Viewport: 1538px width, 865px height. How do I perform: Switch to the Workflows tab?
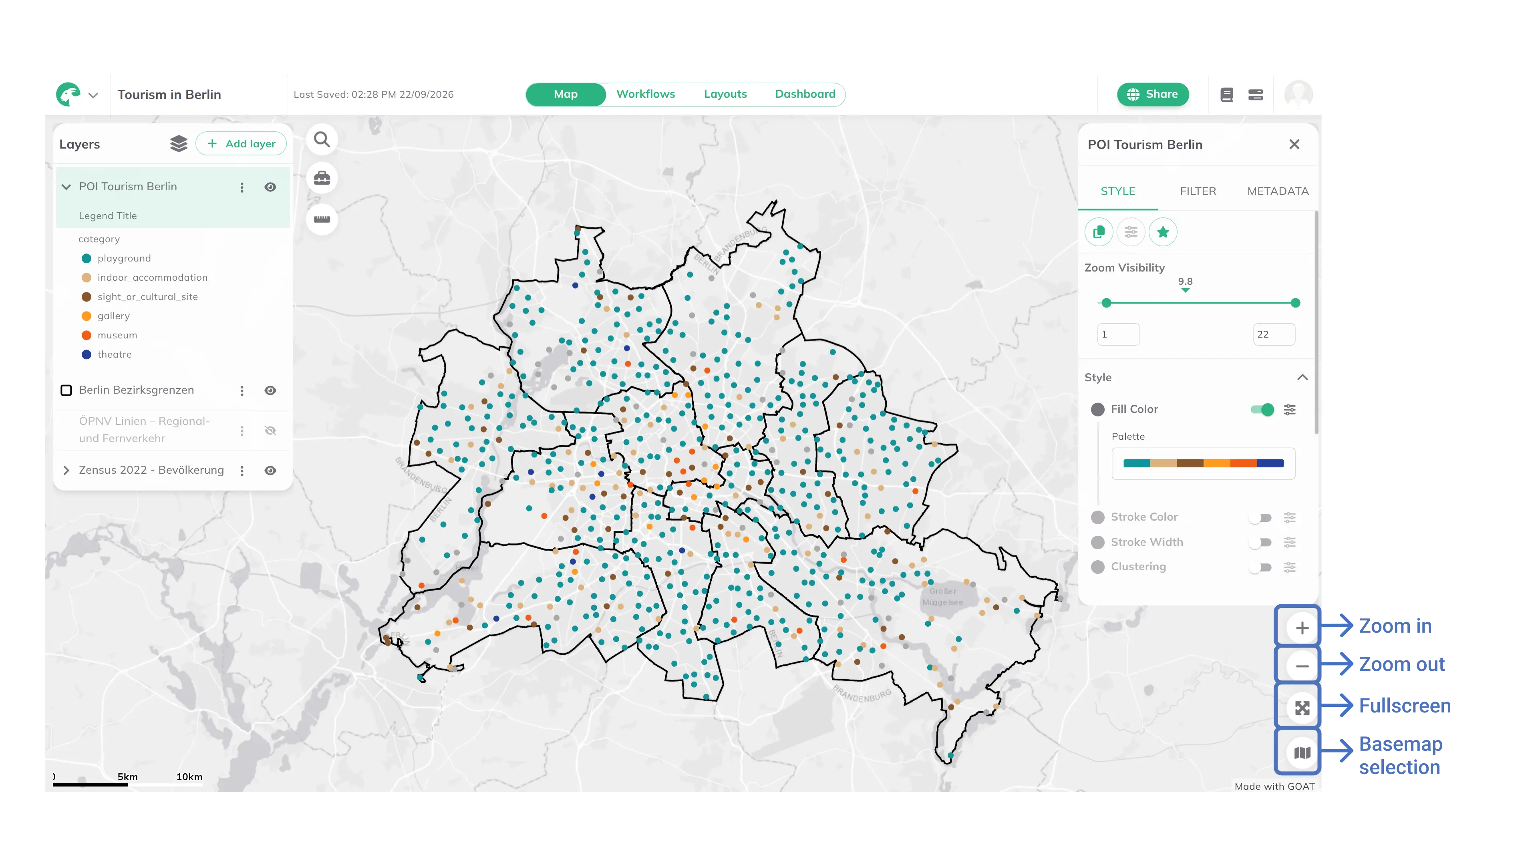645,95
